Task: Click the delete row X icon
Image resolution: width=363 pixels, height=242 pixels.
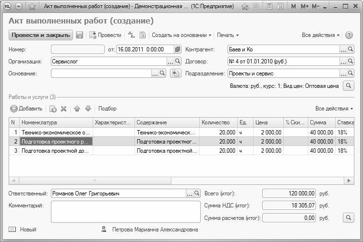Action: [63, 109]
